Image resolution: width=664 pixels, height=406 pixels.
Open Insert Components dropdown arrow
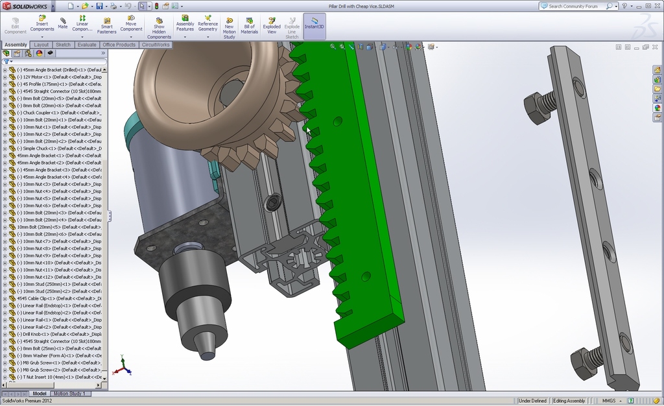pyautogui.click(x=42, y=37)
